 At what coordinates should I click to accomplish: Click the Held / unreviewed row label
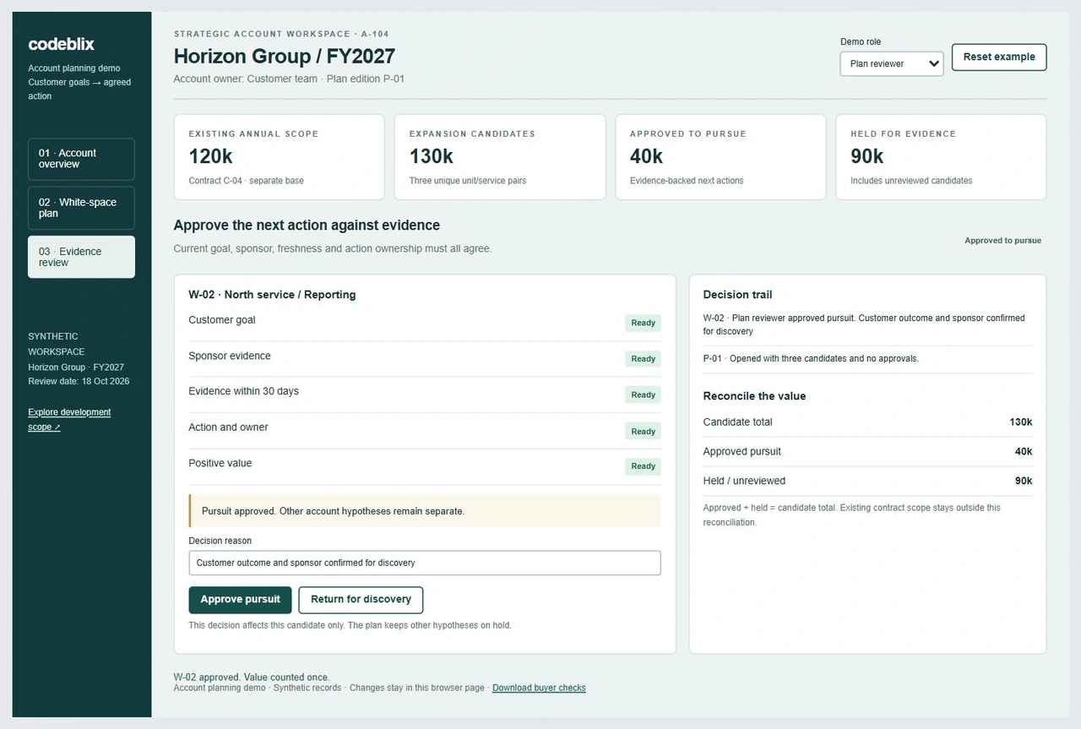[x=744, y=481]
